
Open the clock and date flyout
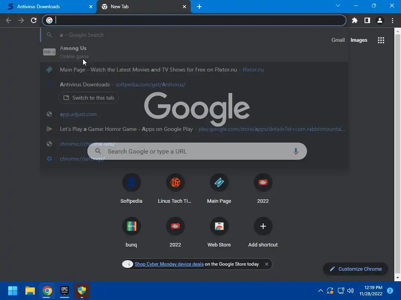click(371, 291)
